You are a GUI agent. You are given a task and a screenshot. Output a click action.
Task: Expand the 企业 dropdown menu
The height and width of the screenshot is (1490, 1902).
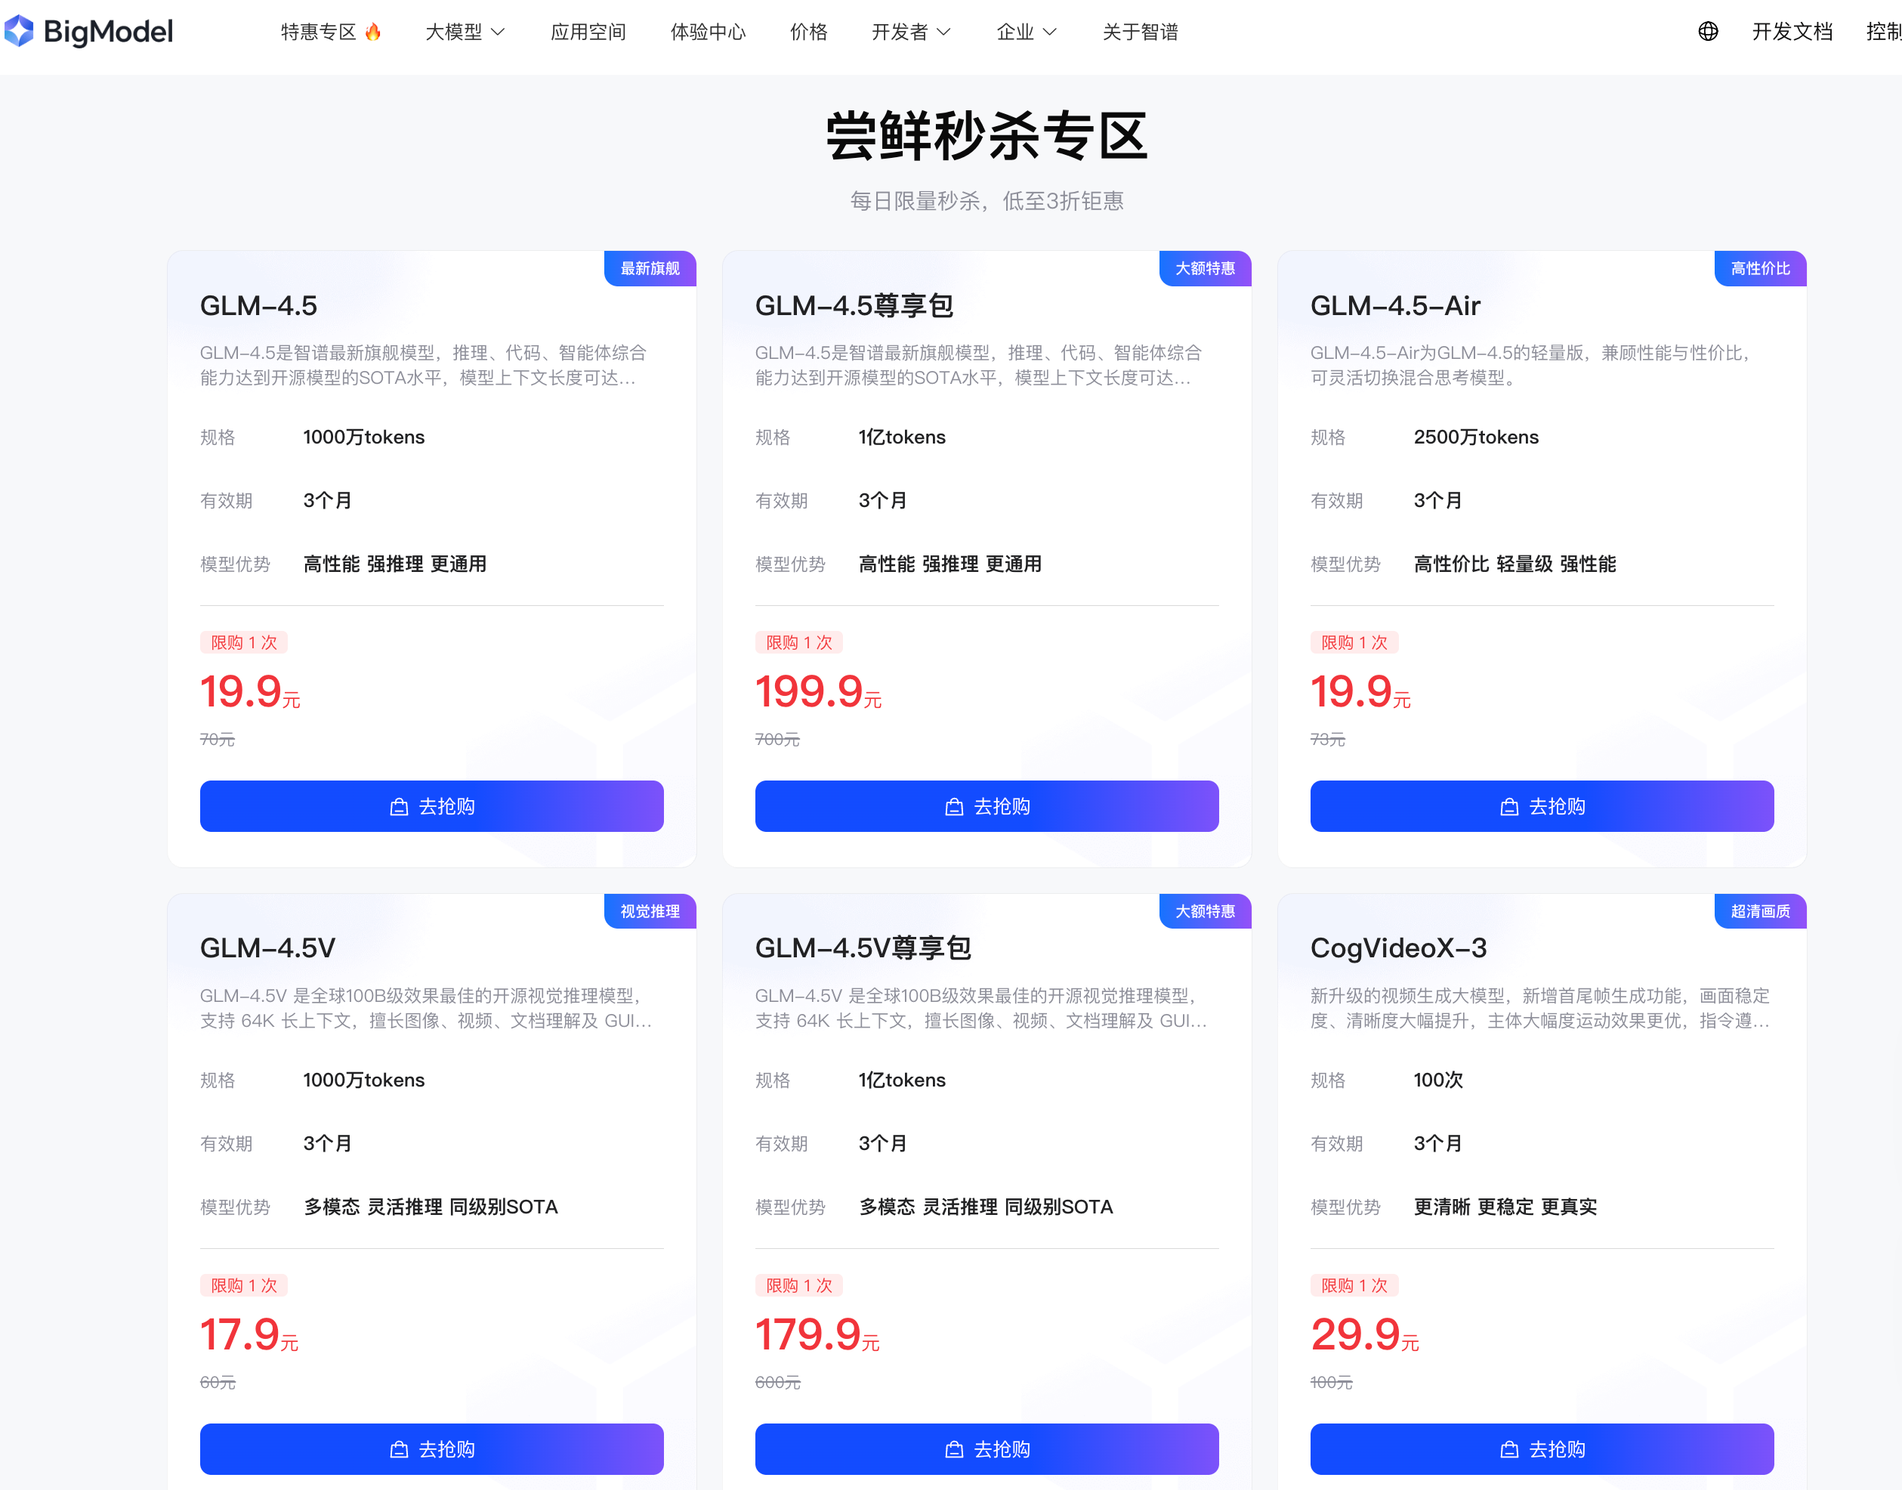tap(1027, 32)
